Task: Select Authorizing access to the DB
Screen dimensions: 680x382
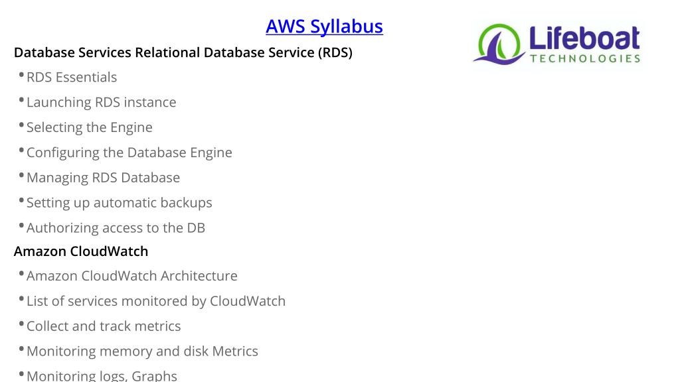Action: (x=116, y=228)
